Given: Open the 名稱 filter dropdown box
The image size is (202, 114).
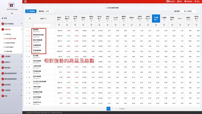Looking at the screenshot, I should coord(43,25).
